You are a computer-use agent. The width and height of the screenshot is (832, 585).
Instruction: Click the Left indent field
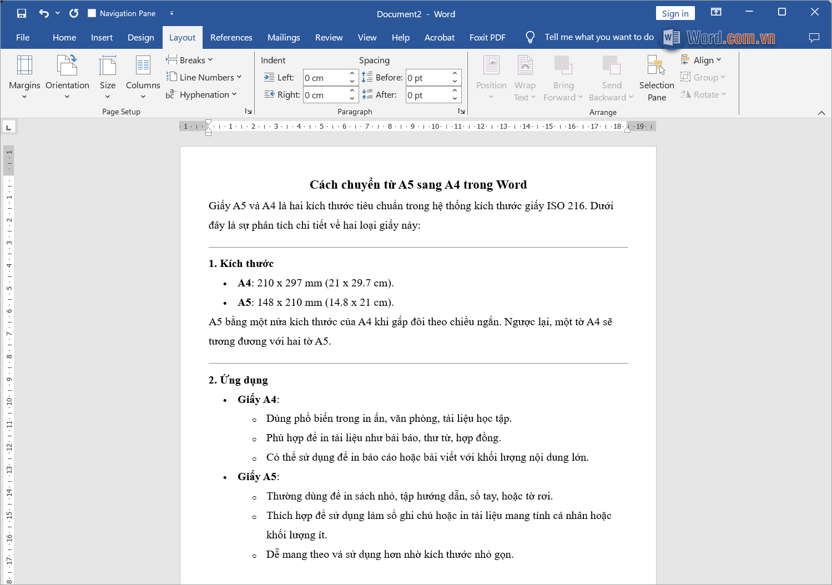click(x=325, y=78)
